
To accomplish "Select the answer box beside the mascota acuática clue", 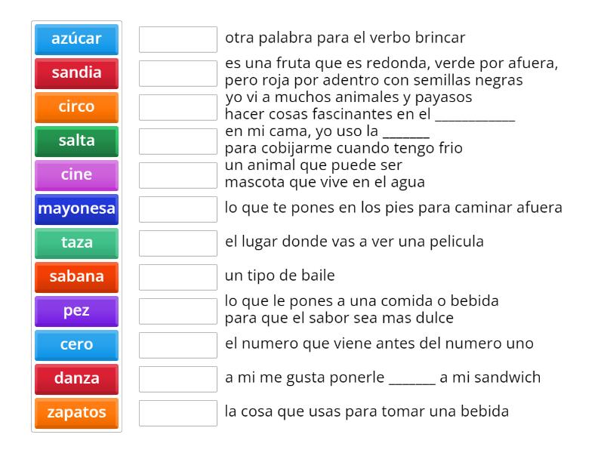I will coord(177,175).
